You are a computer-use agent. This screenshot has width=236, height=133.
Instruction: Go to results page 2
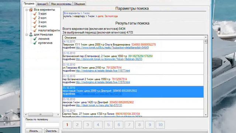(77, 125)
